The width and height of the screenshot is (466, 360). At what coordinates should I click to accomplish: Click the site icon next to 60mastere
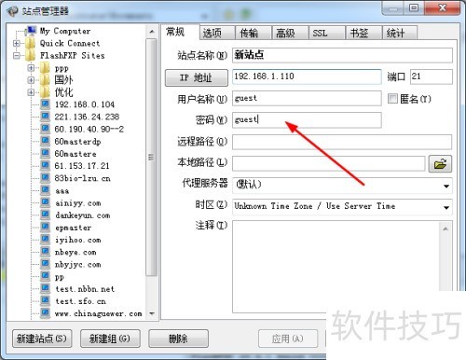point(45,153)
